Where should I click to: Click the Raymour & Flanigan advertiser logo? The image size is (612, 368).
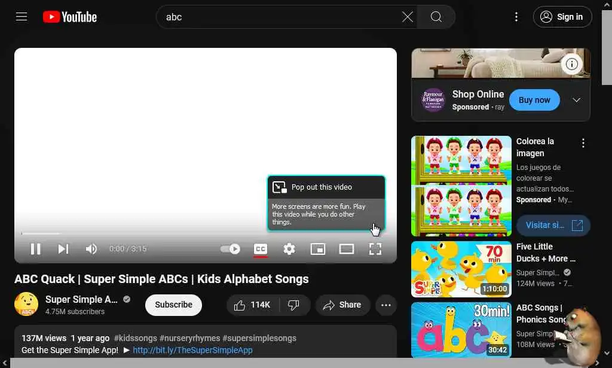pos(433,100)
